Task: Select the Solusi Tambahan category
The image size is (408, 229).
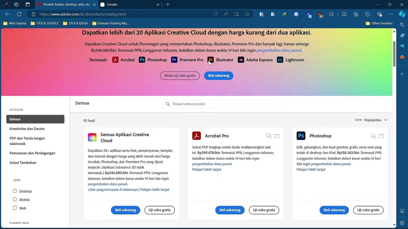Action: [x=23, y=163]
